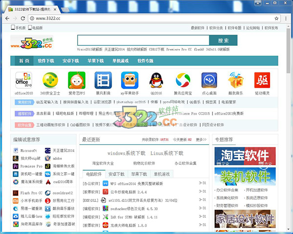The width and height of the screenshot is (293, 234).
Task: Open Linux系统下载 link
Action: tap(167, 153)
